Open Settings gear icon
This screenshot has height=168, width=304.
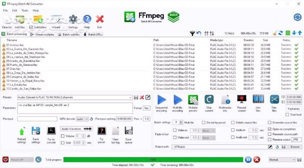tap(73, 19)
